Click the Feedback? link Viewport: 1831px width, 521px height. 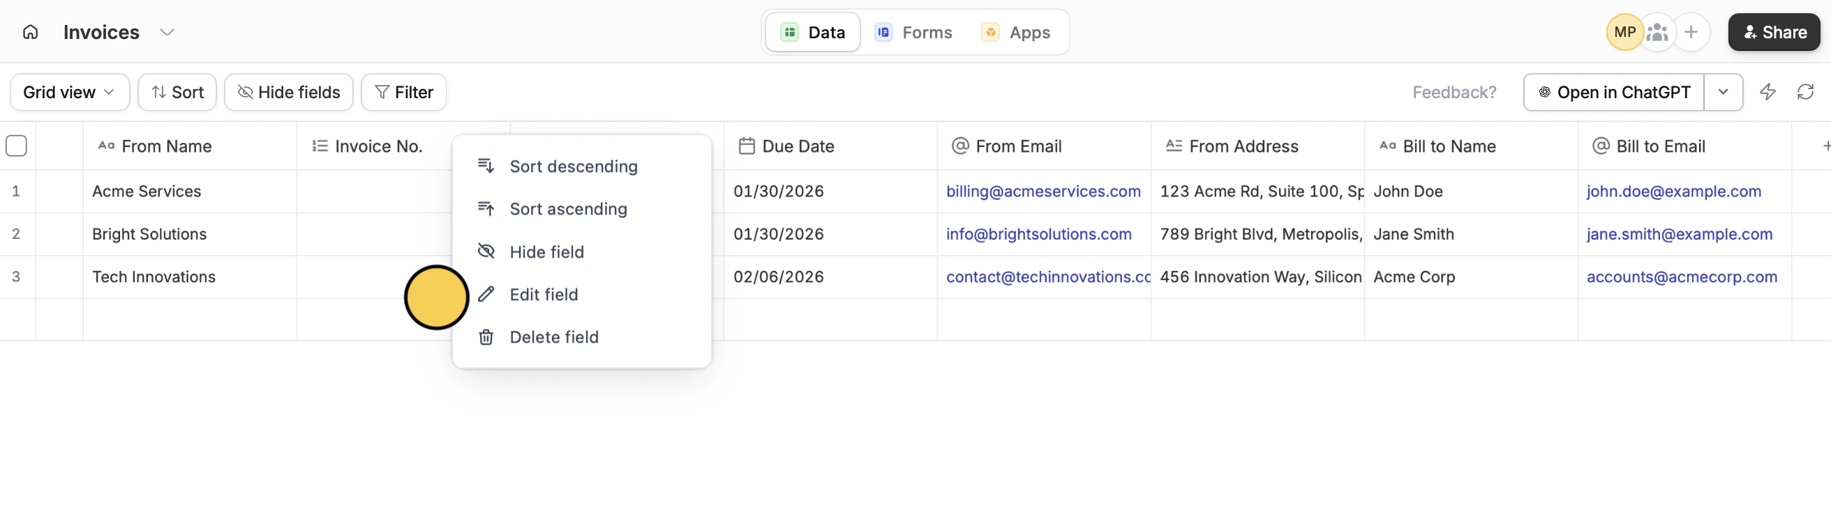point(1453,92)
